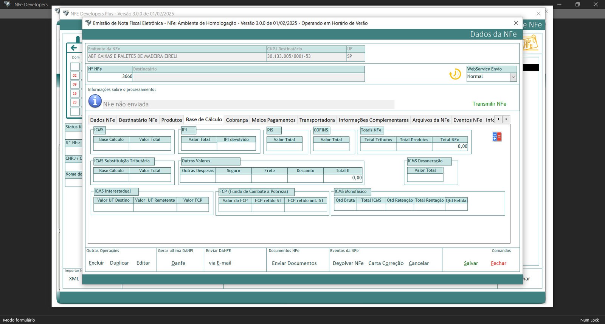605x324 pixels.
Task: Select the Transportadora tab
Action: point(317,120)
